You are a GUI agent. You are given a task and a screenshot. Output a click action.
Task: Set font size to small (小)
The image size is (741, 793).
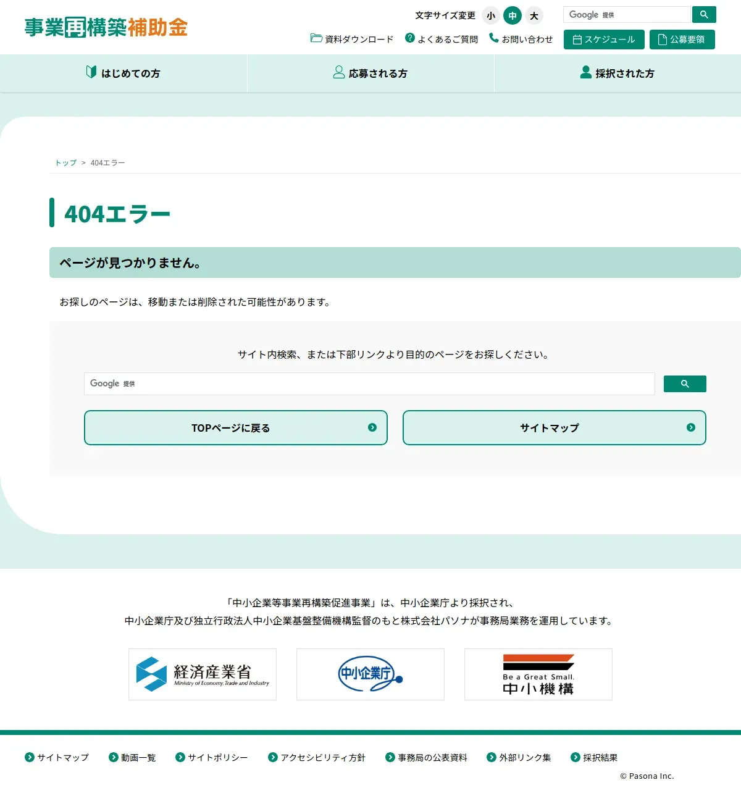[491, 16]
